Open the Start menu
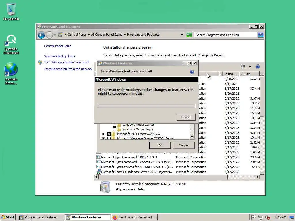Viewport: 295px width, 221px height. (8, 217)
